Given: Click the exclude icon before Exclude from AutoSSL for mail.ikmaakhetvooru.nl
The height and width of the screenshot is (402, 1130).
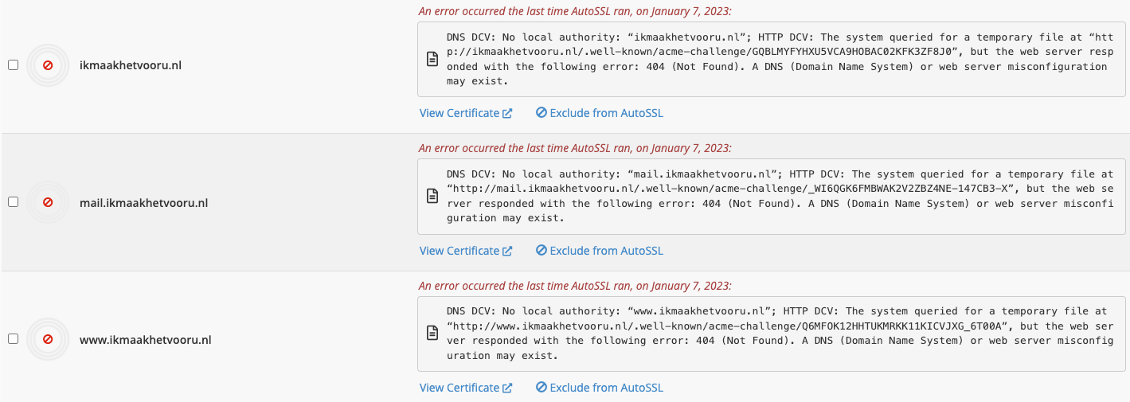Looking at the screenshot, I should coord(542,251).
